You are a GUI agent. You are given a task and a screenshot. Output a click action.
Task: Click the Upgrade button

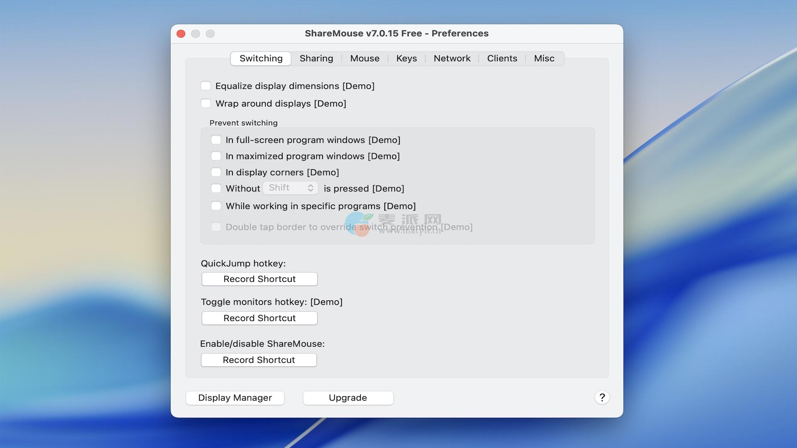(x=348, y=398)
